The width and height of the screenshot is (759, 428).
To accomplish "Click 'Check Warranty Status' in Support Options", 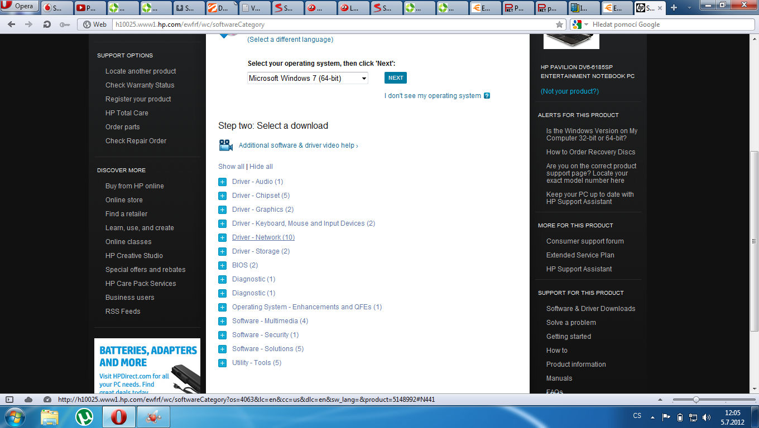I will pos(140,85).
